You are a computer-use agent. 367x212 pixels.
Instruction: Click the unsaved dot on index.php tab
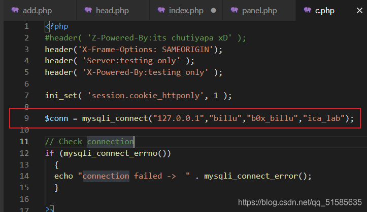tap(213, 11)
